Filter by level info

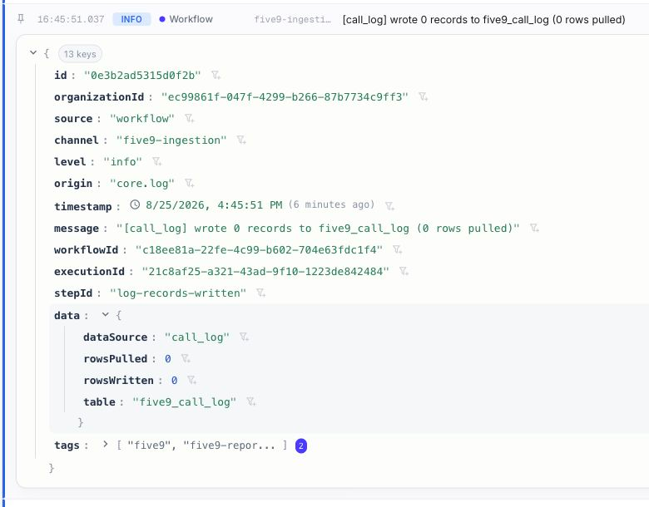[x=157, y=162]
